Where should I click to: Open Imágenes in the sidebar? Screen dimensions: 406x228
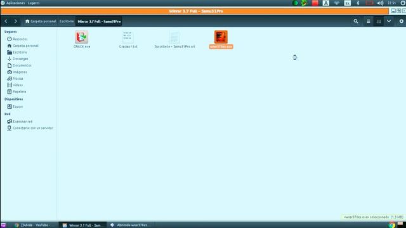click(17, 72)
